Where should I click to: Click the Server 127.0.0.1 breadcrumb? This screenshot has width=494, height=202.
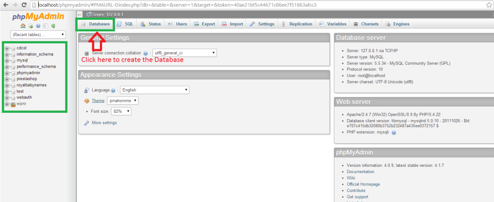(108, 14)
